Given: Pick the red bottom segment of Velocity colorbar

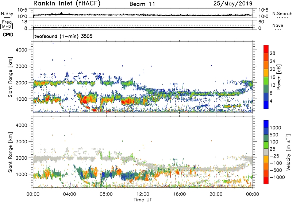Looking at the screenshot, I should (266, 180).
